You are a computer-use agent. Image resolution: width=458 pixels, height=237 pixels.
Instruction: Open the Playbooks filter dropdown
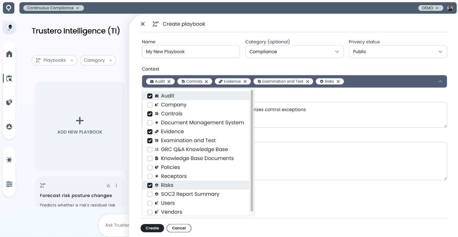coord(54,60)
